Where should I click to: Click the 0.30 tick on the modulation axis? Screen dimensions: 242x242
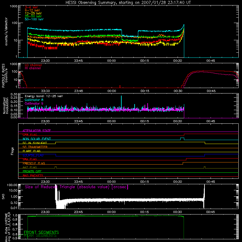point(14,94)
